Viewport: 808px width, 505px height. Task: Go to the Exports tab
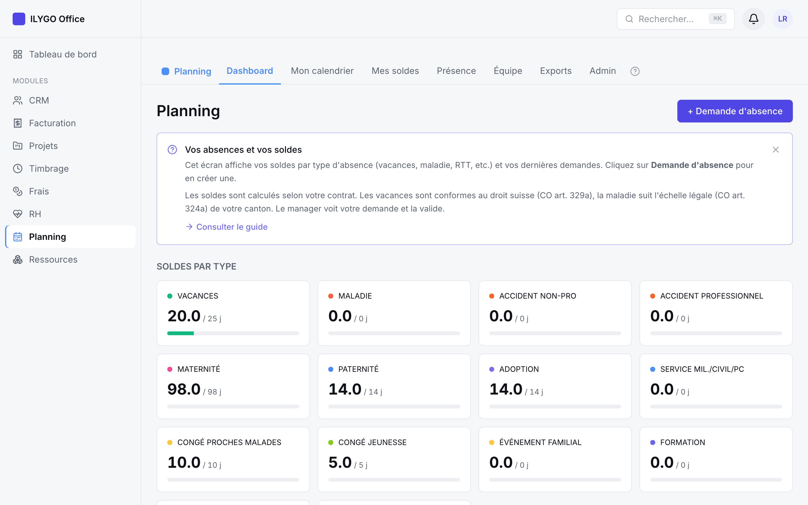coord(555,71)
